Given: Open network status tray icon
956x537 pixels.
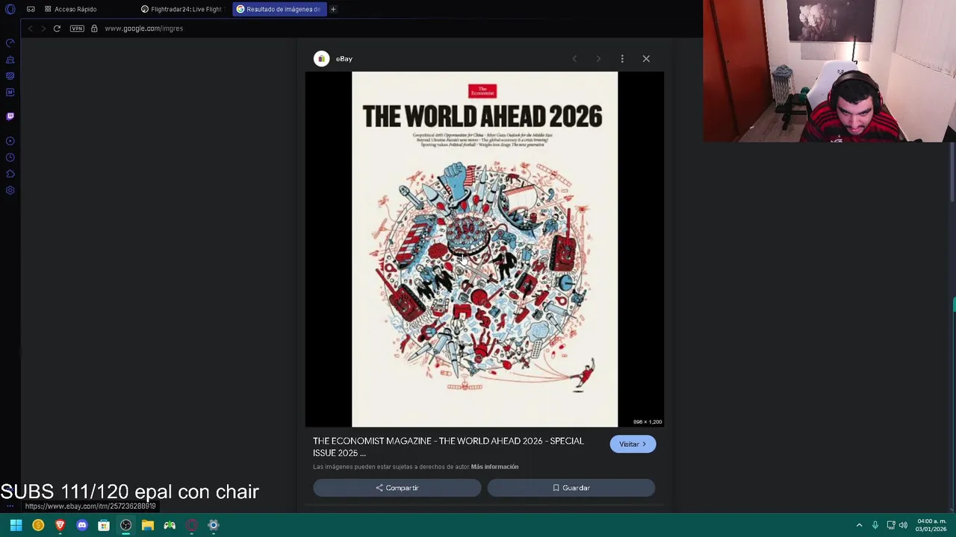Looking at the screenshot, I should [x=891, y=525].
